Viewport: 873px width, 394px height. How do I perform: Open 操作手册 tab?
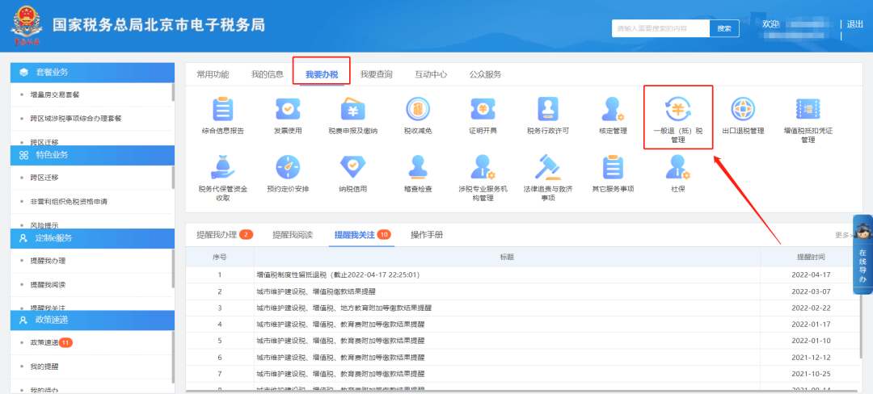(427, 234)
